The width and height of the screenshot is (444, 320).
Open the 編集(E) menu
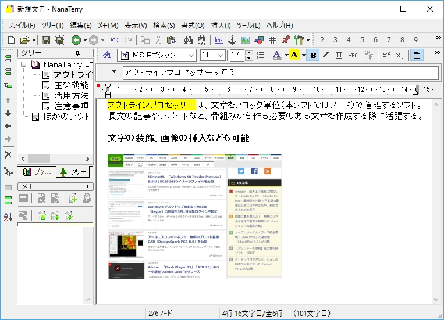click(81, 26)
